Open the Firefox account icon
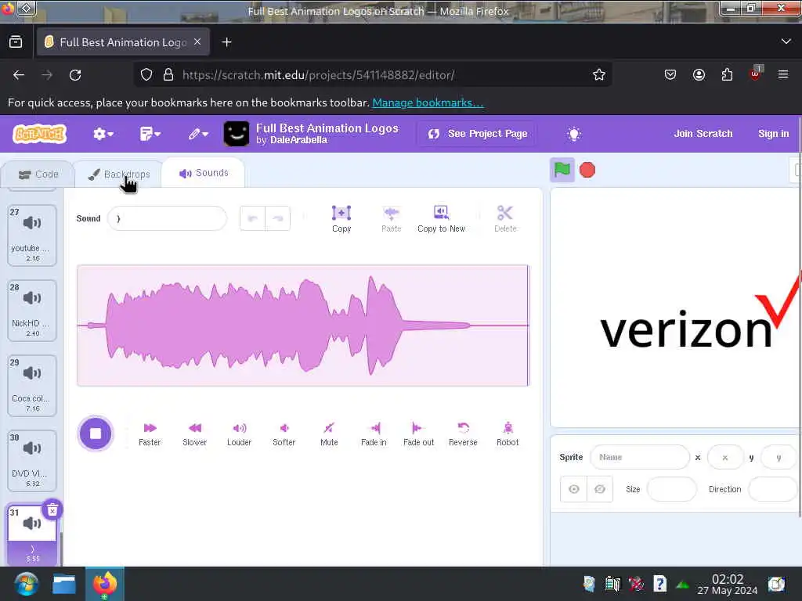The image size is (802, 601). click(699, 75)
